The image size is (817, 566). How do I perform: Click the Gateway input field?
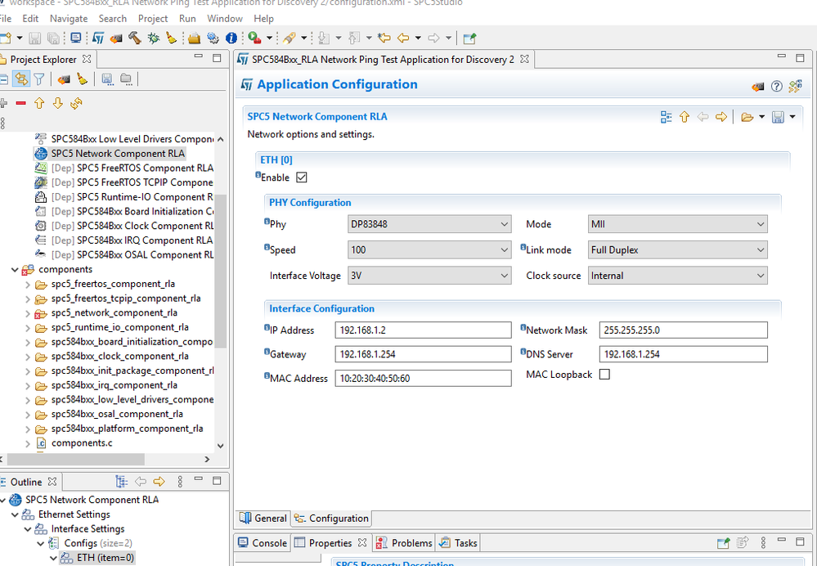click(x=423, y=354)
